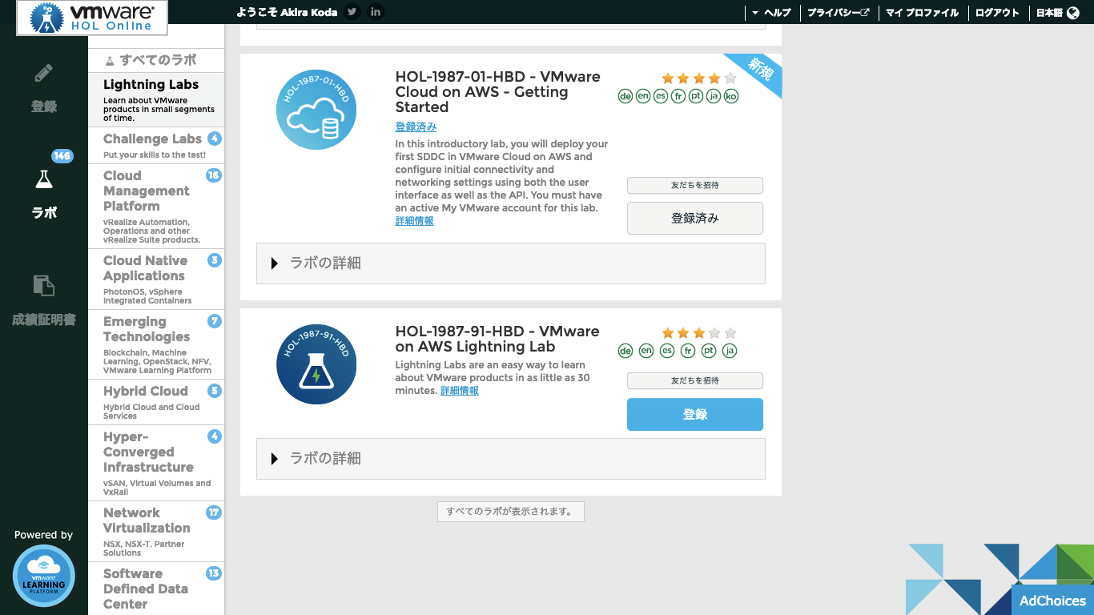The width and height of the screenshot is (1094, 615).
Task: Open the 成績証明書 document icon
Action: point(44,286)
